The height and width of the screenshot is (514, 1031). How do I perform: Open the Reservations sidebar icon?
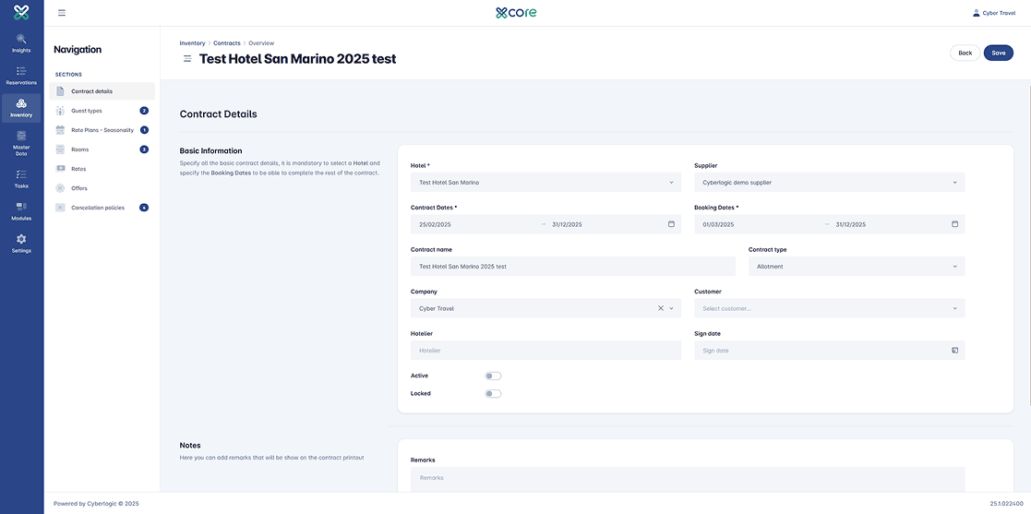21,75
